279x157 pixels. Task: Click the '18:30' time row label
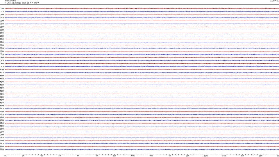[2, 120]
